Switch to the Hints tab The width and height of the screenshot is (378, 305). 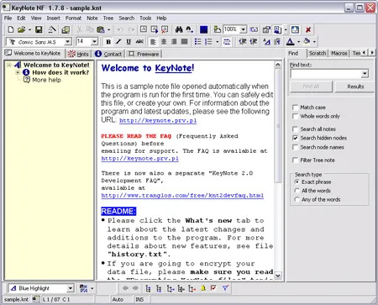tap(79, 54)
